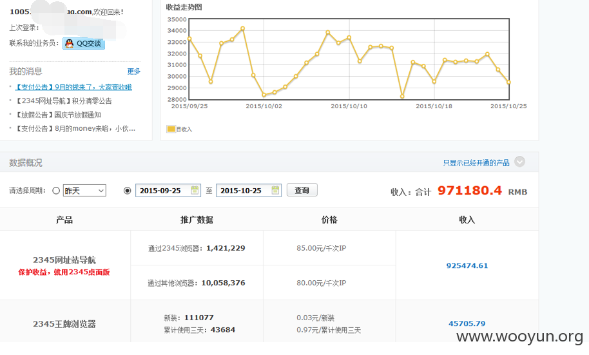
Task: Open calendar picker for end date 2015-10-25
Action: click(275, 191)
